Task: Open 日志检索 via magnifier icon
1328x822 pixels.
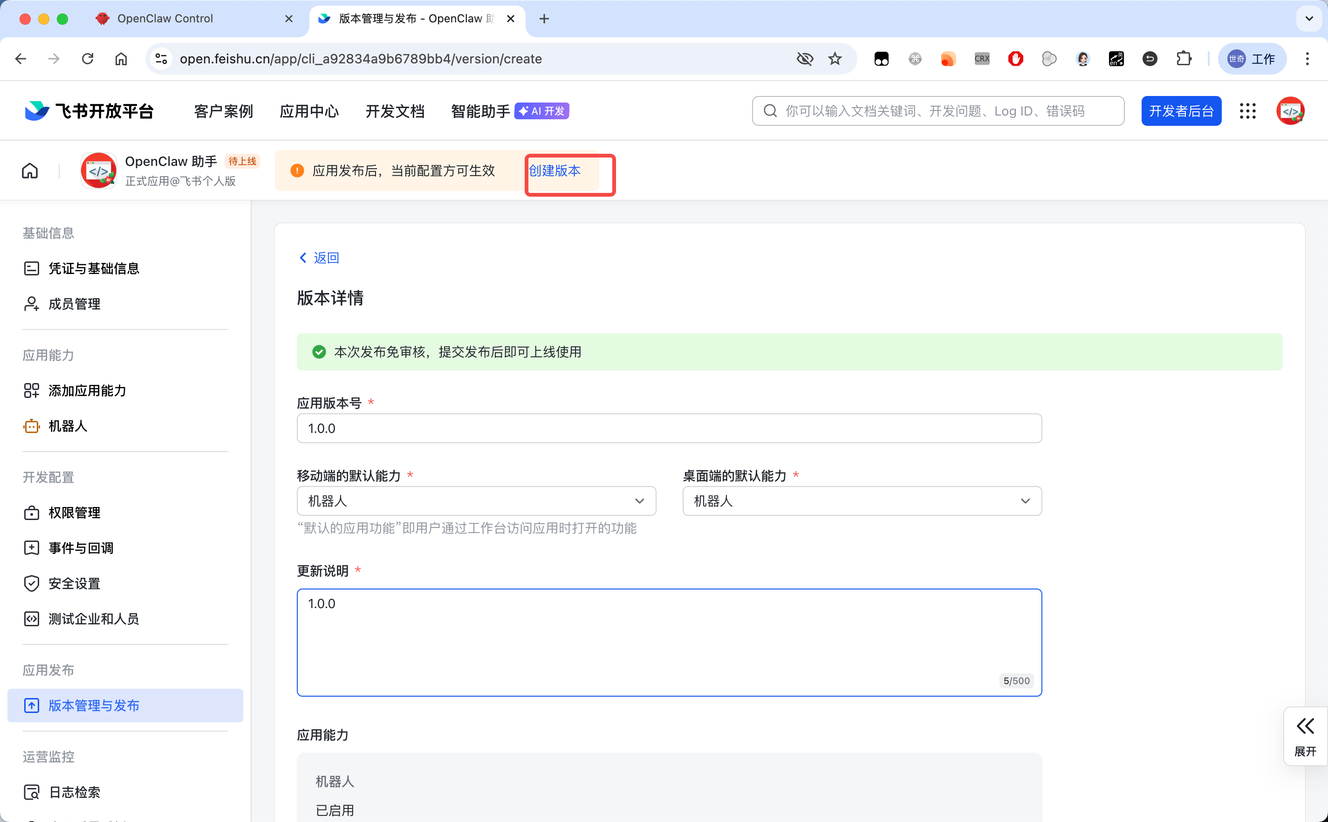Action: pyautogui.click(x=32, y=792)
